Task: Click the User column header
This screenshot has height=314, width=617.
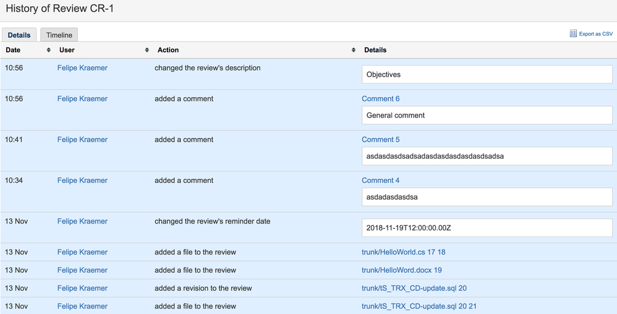Action: [x=67, y=50]
